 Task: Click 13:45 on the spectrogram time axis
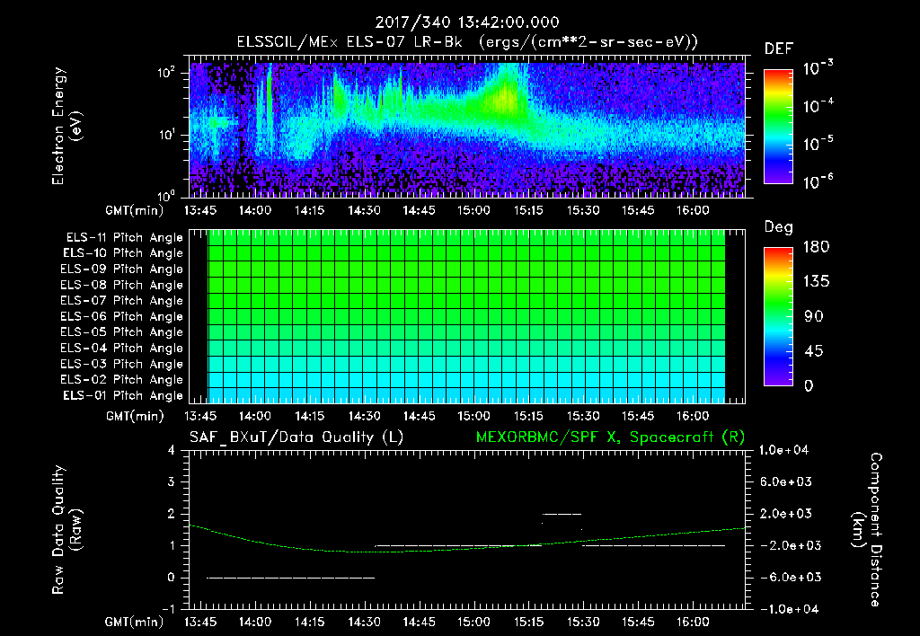pyautogui.click(x=200, y=210)
